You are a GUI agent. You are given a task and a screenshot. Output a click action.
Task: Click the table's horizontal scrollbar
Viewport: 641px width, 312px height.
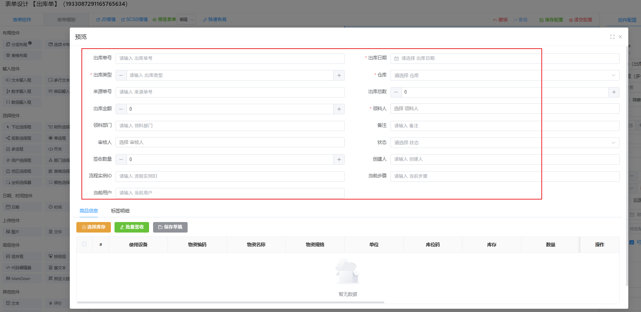click(231, 302)
